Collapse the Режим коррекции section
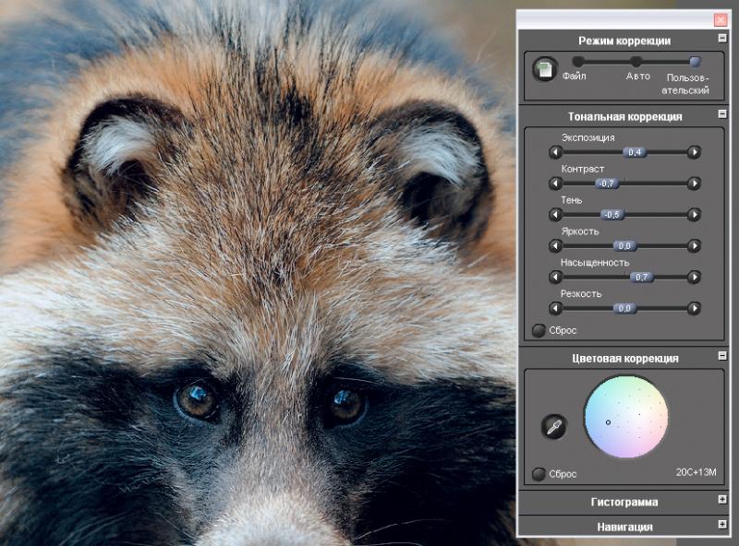This screenshot has width=739, height=546. click(x=722, y=38)
